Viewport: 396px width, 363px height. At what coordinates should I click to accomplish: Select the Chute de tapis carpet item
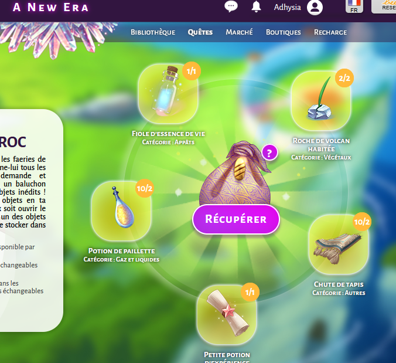339,244
